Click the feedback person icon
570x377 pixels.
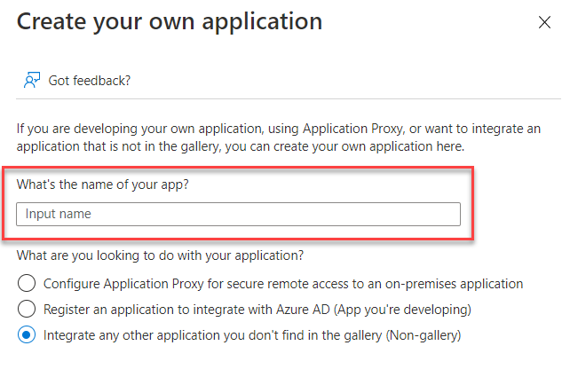pyautogui.click(x=31, y=81)
